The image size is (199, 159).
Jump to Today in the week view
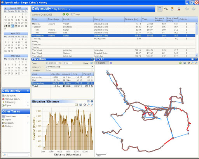[75, 14]
